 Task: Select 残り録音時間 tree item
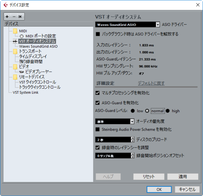click(31, 62)
